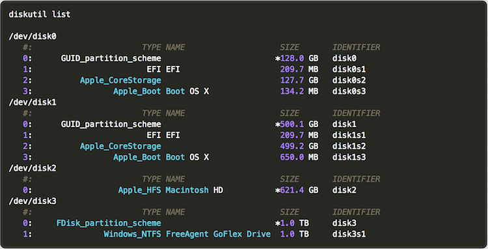Click the 1.0 TB value in disk3s1 row

point(294,234)
